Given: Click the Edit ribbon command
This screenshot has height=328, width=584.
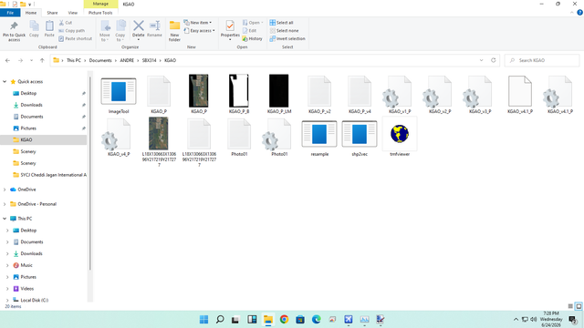Looking at the screenshot, I should click(x=249, y=31).
